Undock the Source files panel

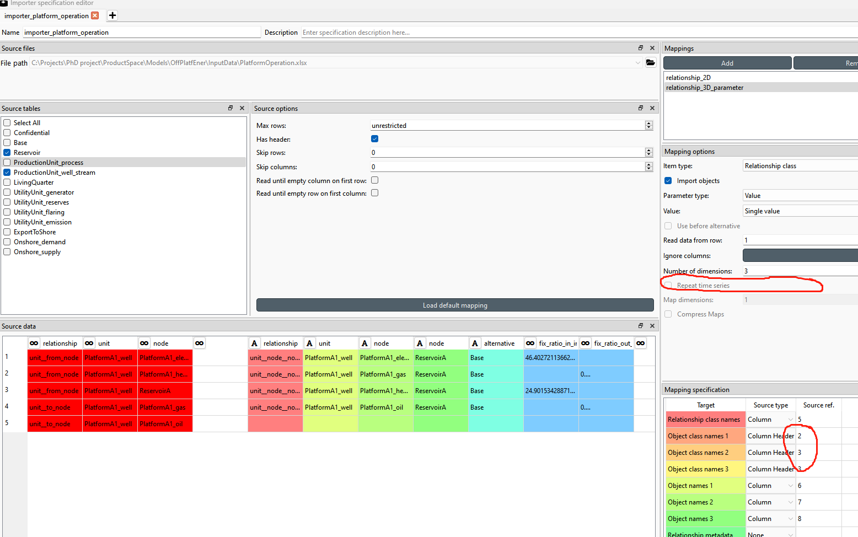tap(640, 48)
